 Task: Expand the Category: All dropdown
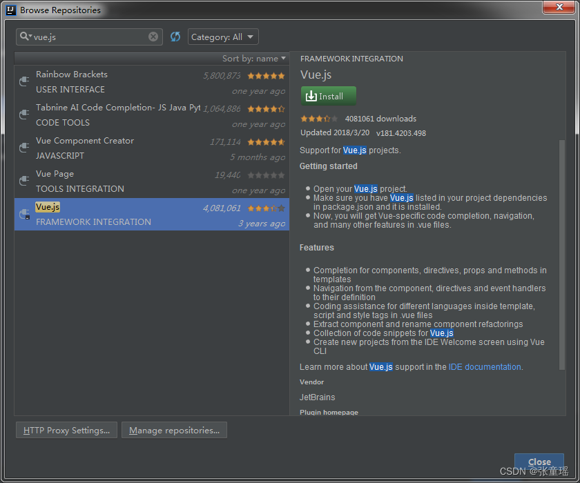point(223,37)
